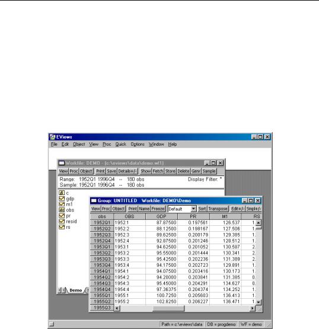Click GDP cell value 87.87500
This screenshot has width=319, height=329.
tap(161, 223)
